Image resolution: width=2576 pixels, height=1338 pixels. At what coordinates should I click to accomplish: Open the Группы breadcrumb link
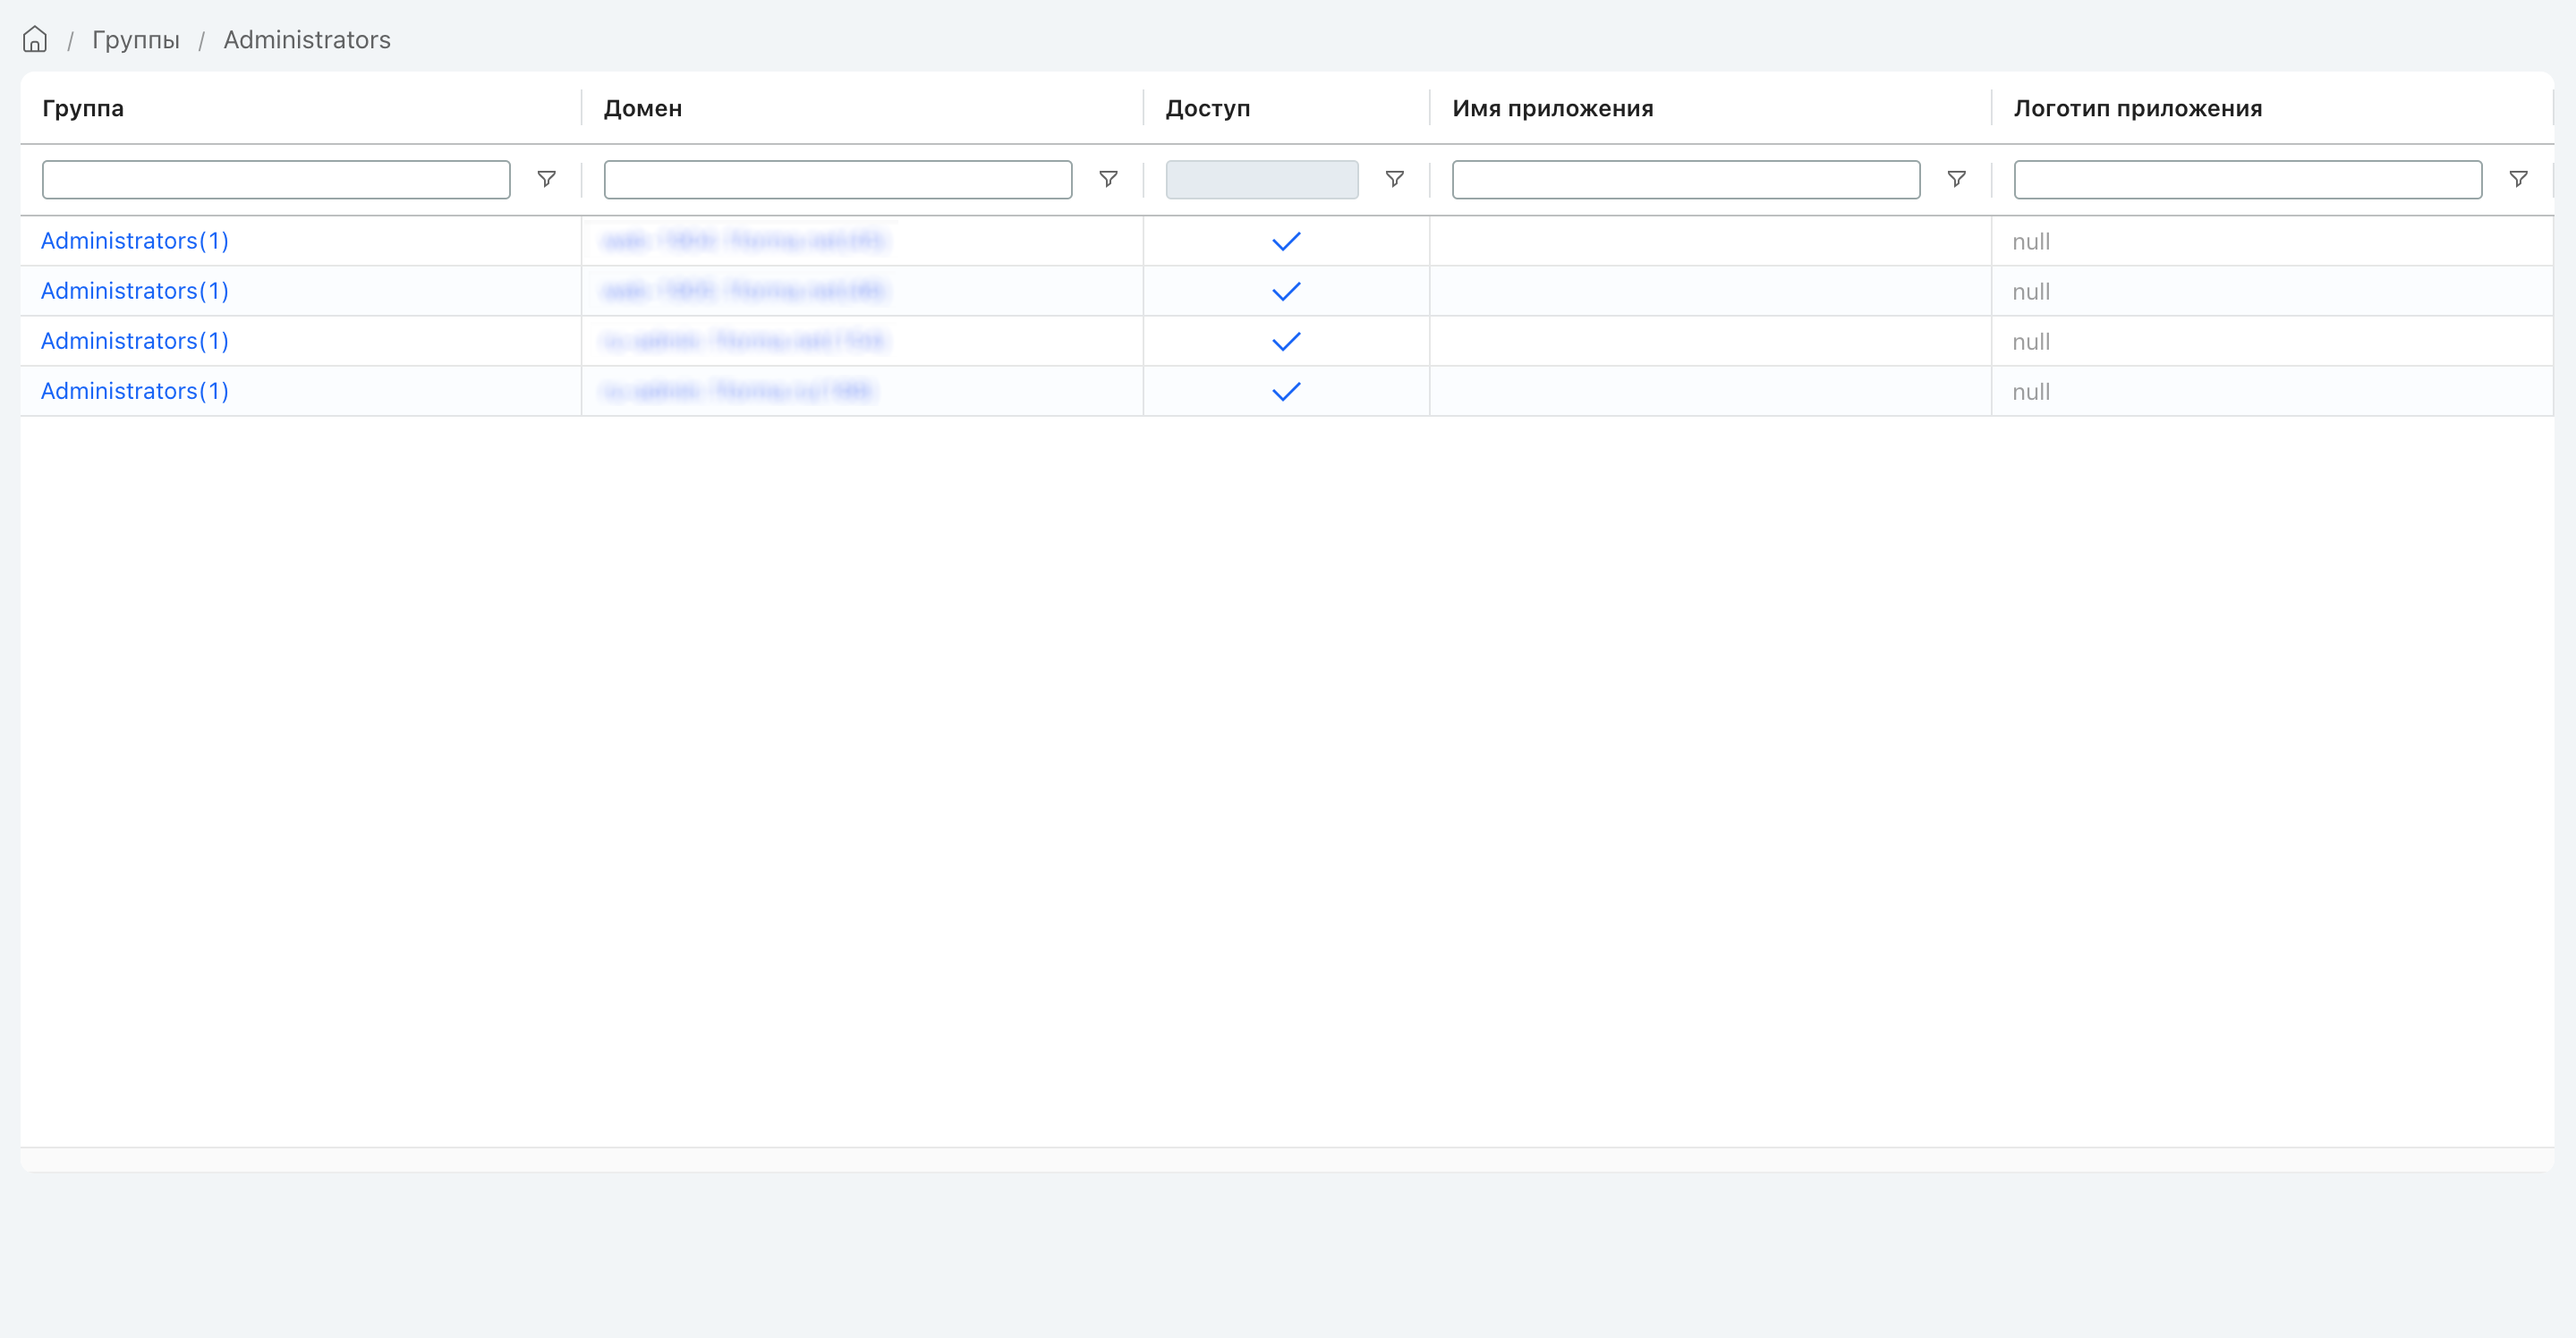[136, 40]
